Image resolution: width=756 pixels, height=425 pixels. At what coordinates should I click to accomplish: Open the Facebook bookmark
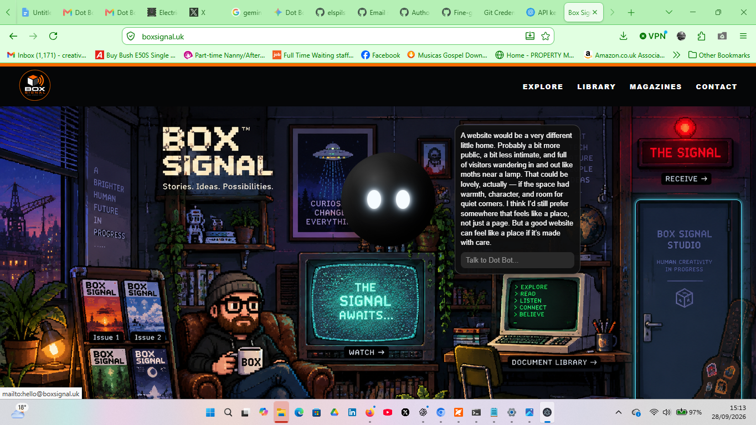click(x=380, y=55)
